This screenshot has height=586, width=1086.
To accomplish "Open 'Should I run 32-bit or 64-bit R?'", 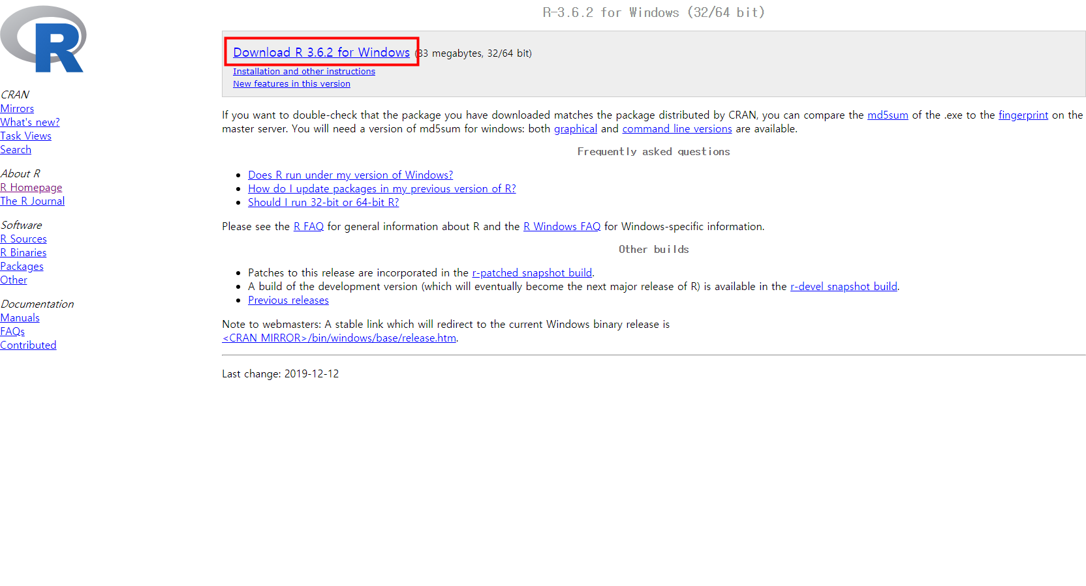I will [323, 202].
